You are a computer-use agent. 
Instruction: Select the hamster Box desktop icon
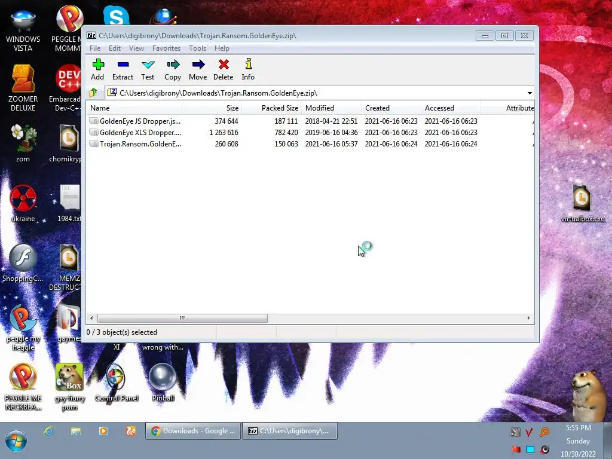[x=69, y=387]
